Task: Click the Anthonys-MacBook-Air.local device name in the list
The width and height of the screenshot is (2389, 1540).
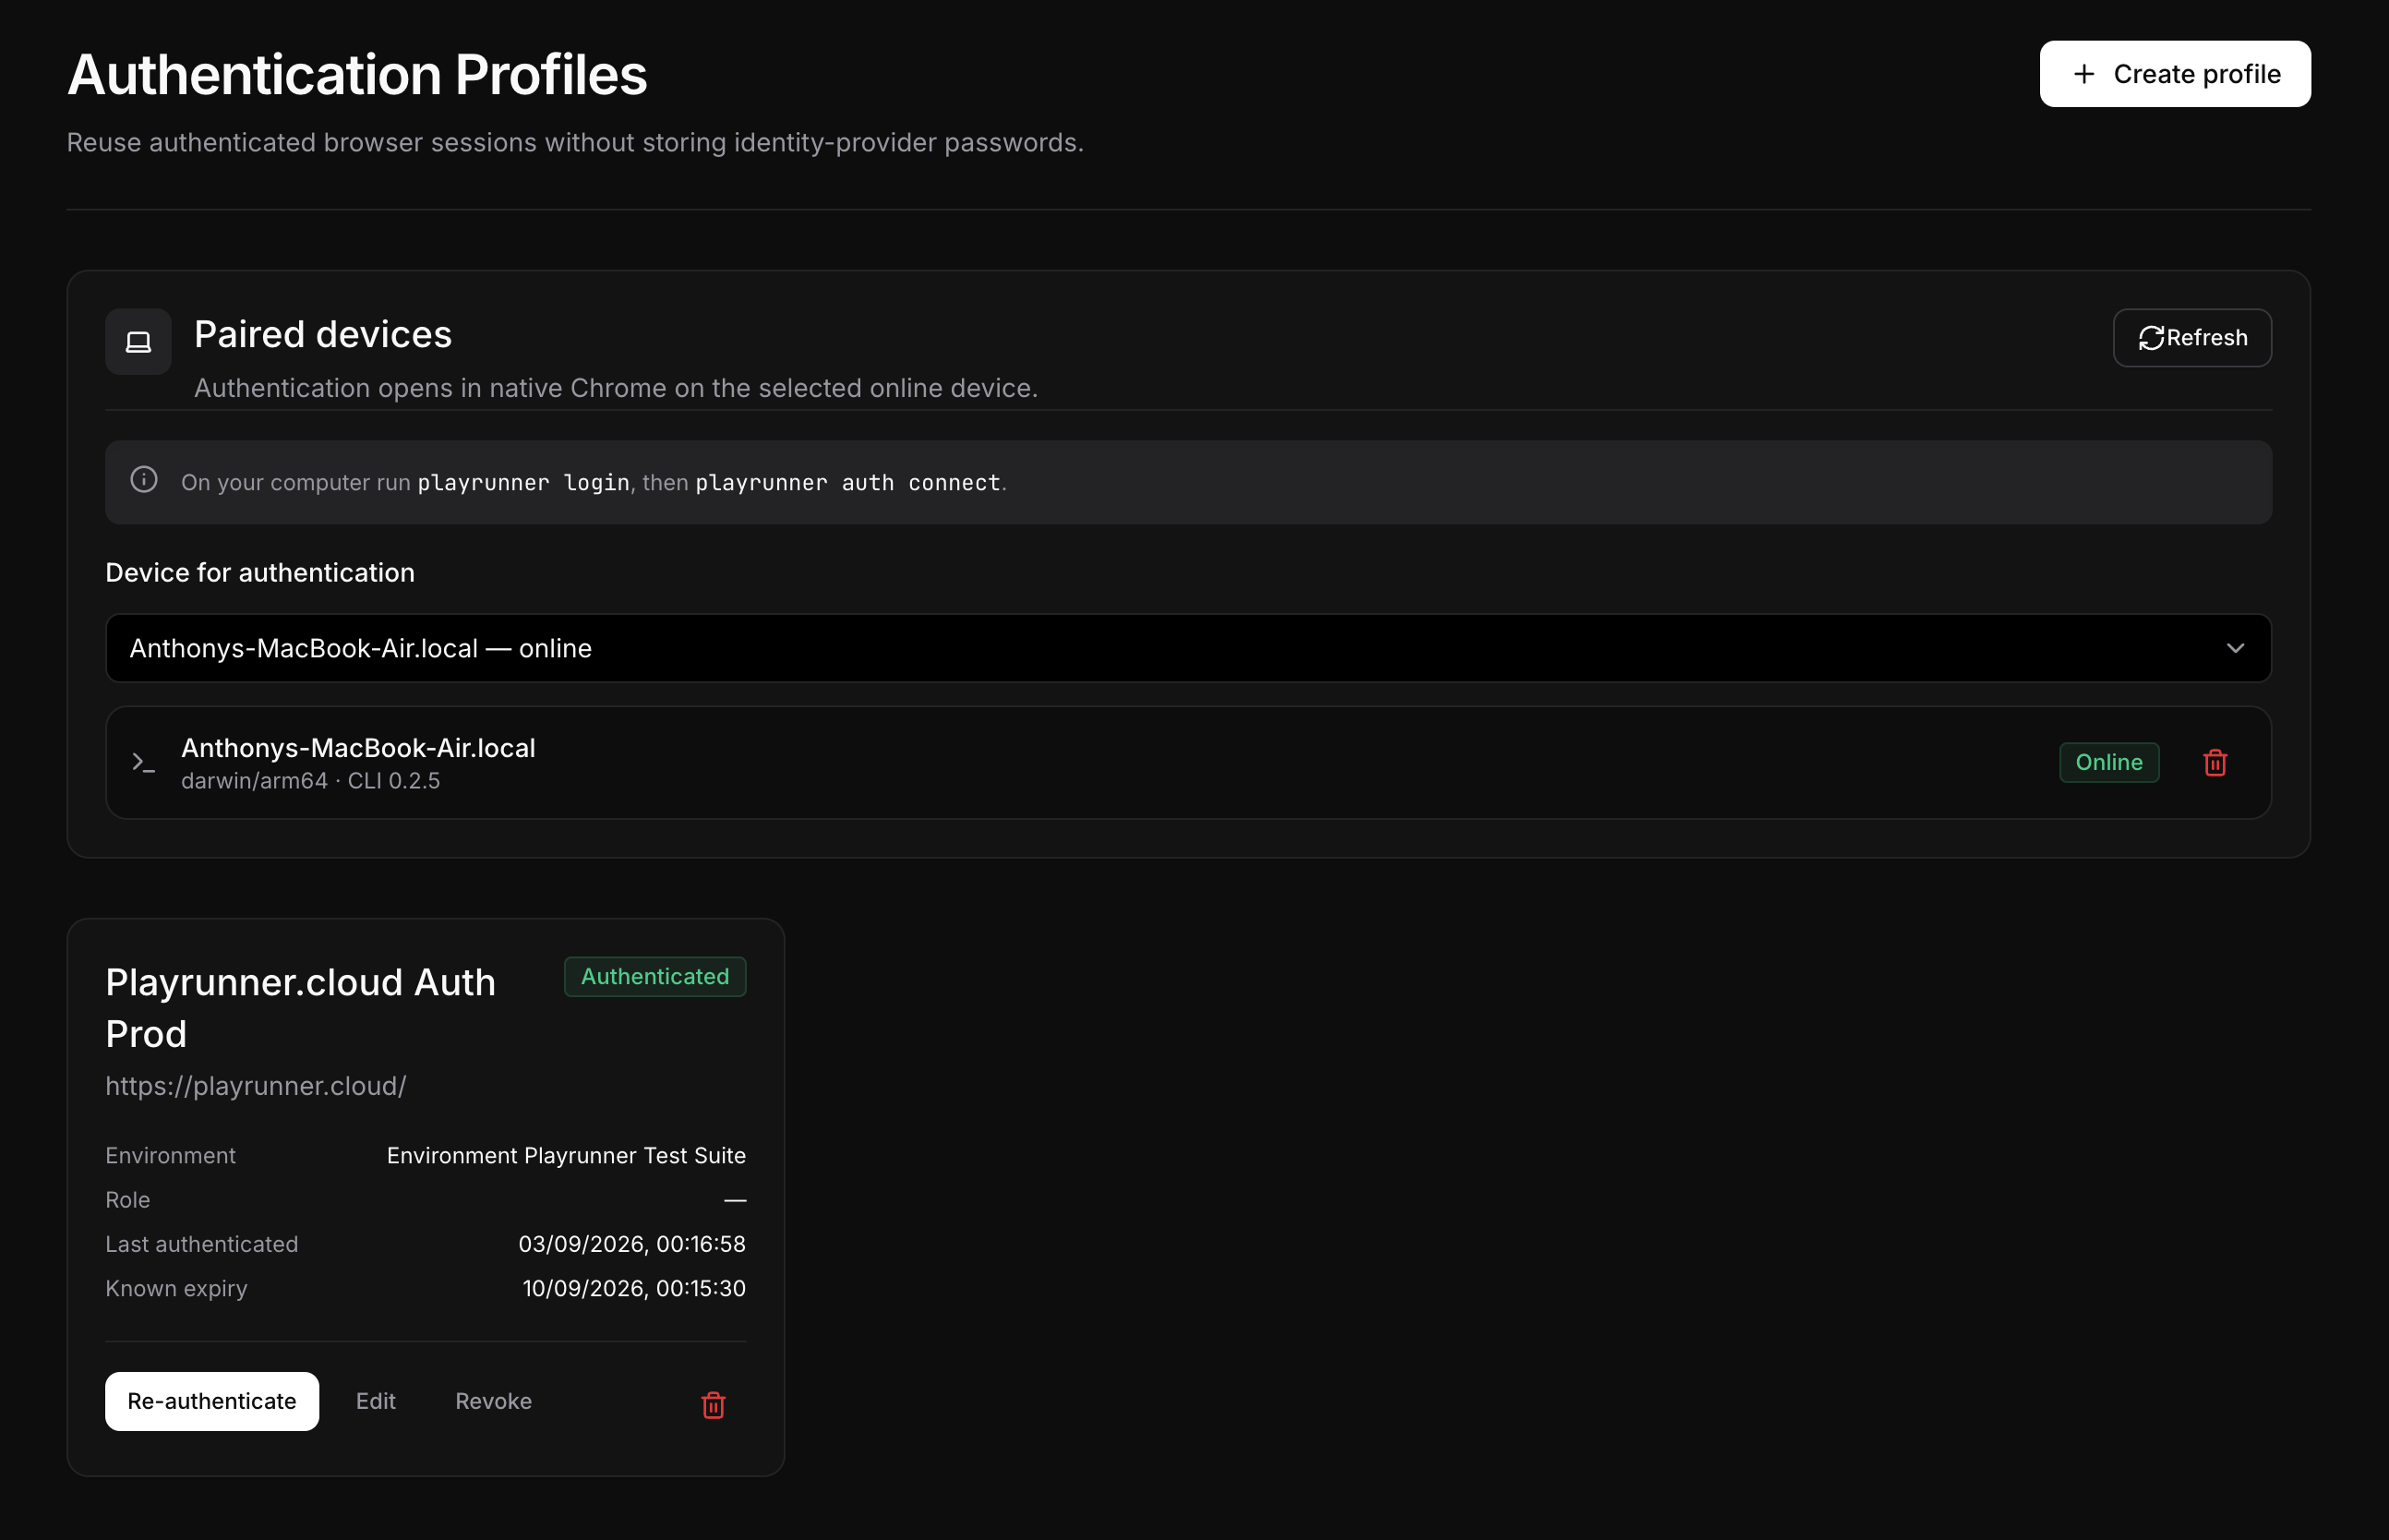Action: [358, 748]
